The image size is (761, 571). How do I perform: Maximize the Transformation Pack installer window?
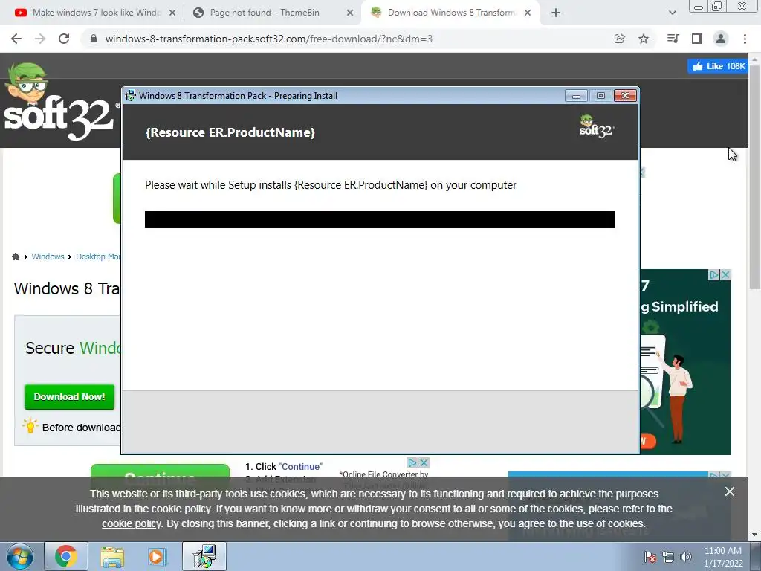(600, 96)
